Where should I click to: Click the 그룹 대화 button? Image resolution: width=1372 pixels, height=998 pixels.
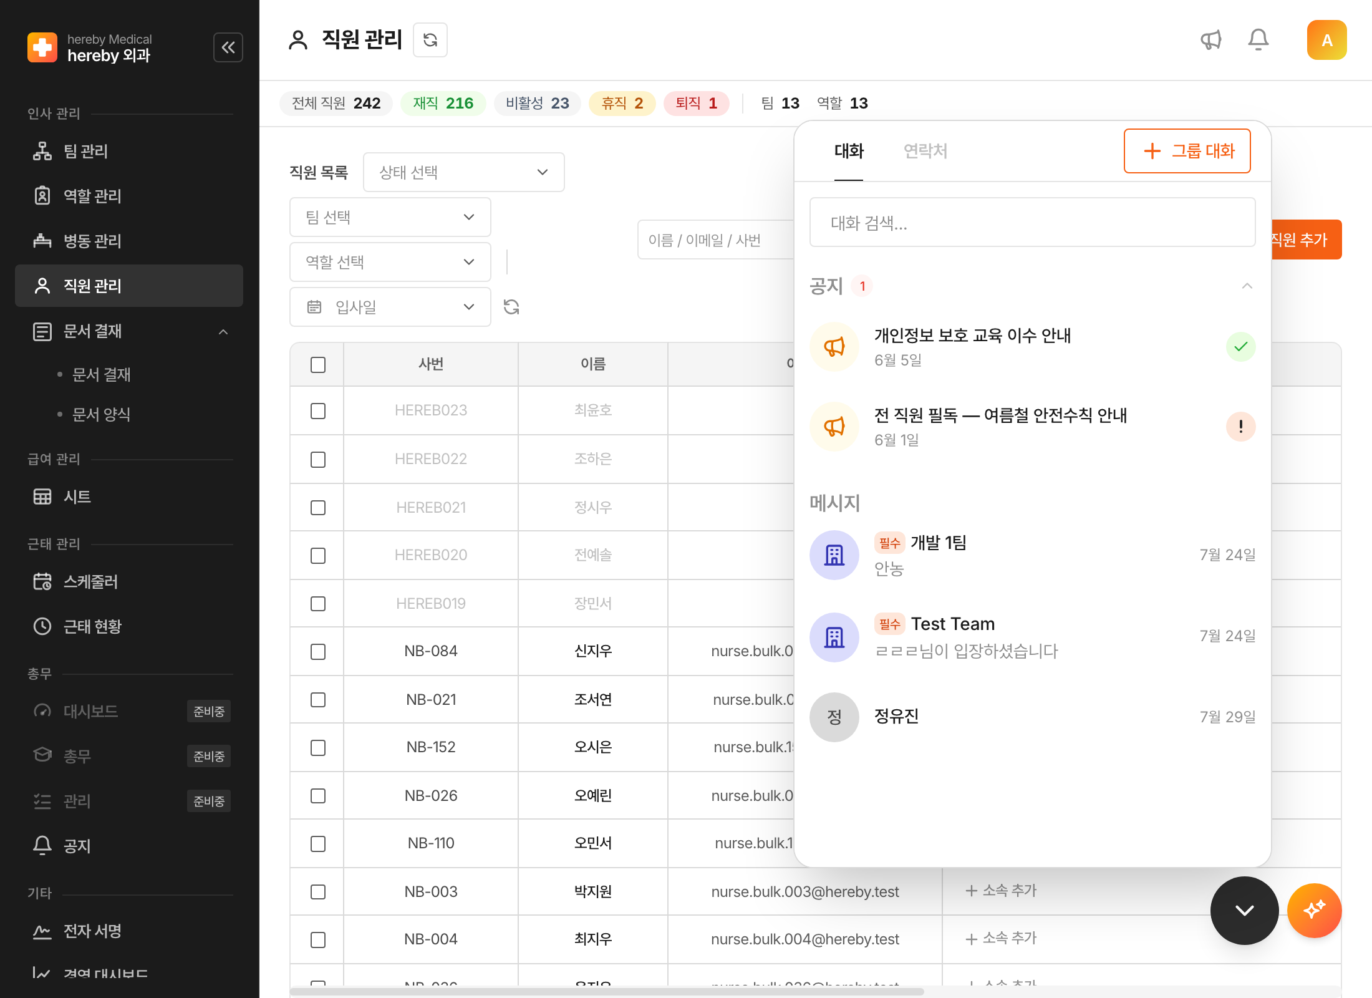[1187, 151]
